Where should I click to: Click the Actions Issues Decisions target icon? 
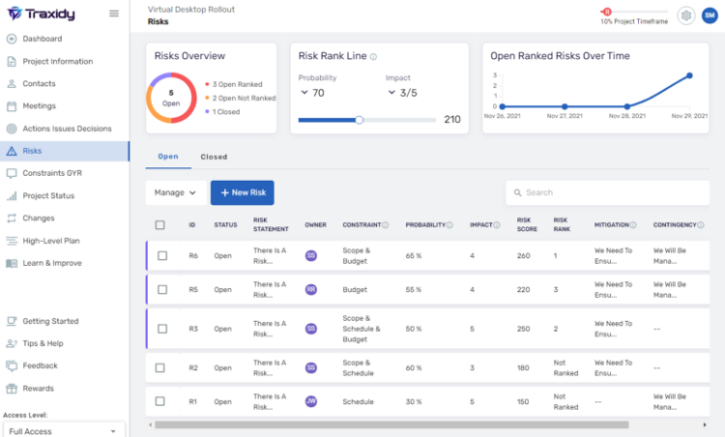point(12,129)
